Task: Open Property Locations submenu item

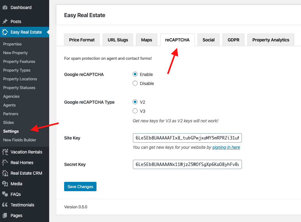Action: point(20,79)
